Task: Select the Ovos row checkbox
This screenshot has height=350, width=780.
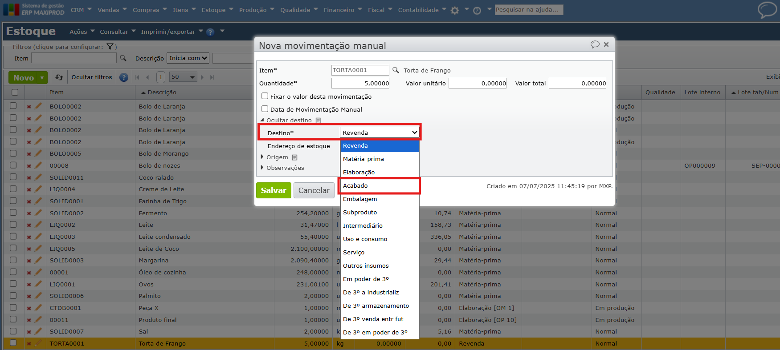Action: [x=13, y=284]
